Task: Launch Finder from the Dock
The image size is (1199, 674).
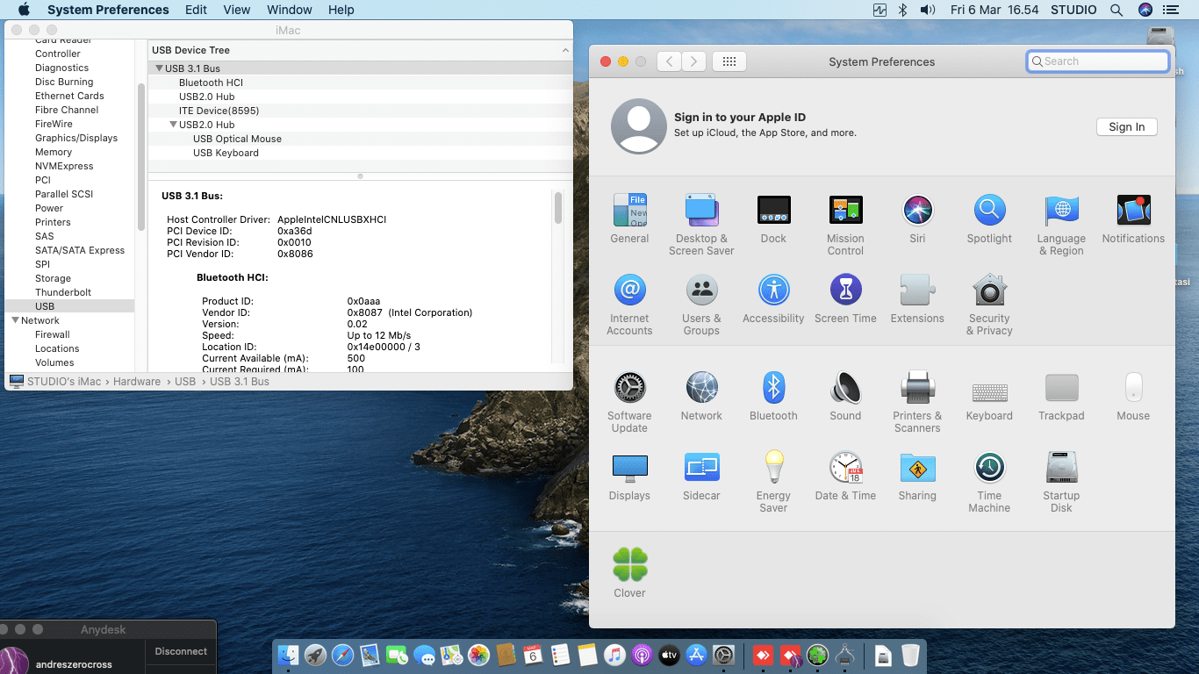Action: click(288, 655)
